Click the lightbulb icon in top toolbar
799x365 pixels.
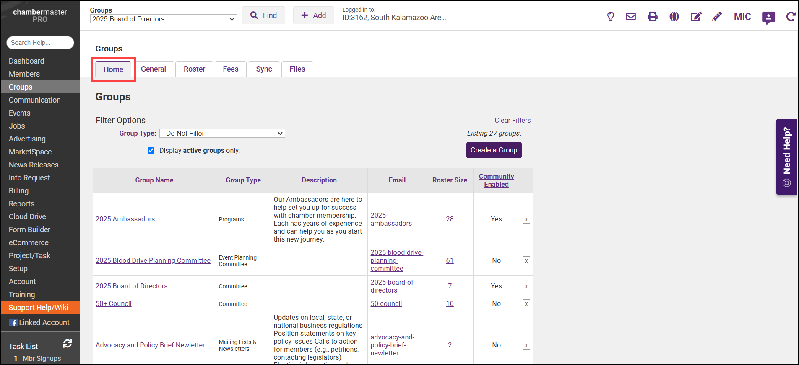click(610, 17)
